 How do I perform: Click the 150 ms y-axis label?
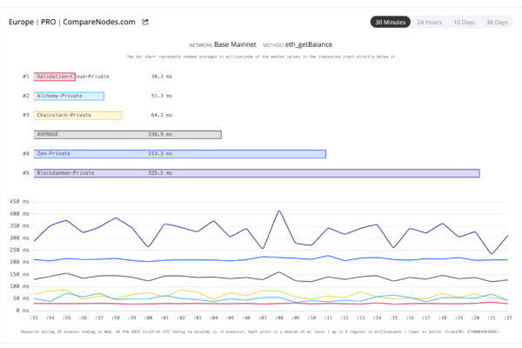pos(19,274)
